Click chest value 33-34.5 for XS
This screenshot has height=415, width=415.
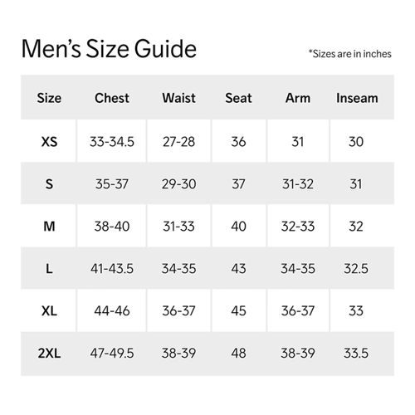[x=112, y=142]
